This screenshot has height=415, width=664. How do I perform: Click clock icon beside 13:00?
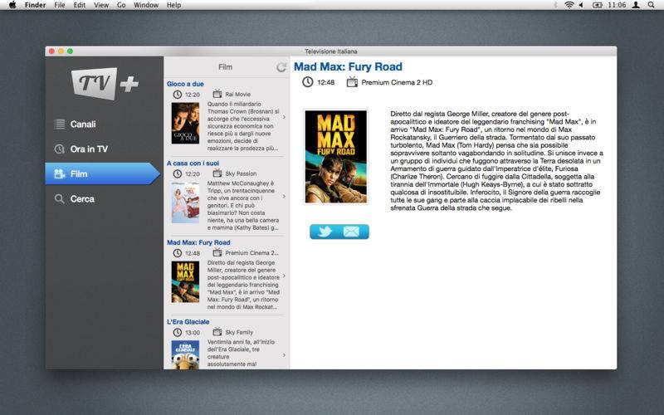[x=178, y=333]
